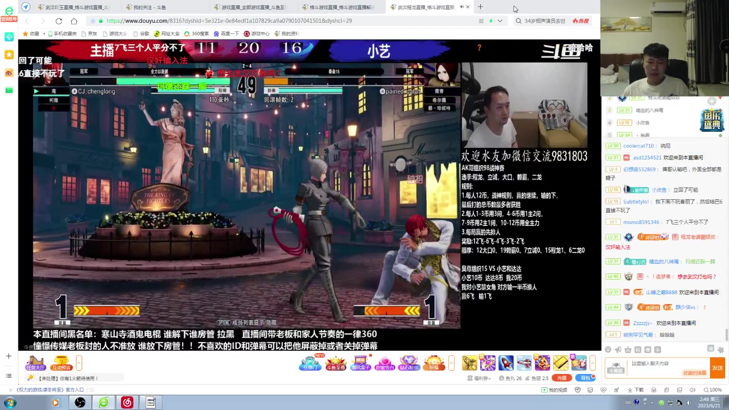Open the OBS Studio taskbar icon
Viewport: 729px width, 410px height.
80,402
